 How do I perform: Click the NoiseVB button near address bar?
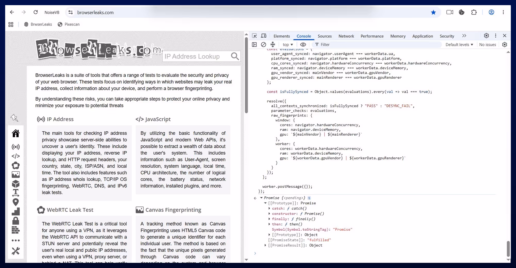(52, 12)
